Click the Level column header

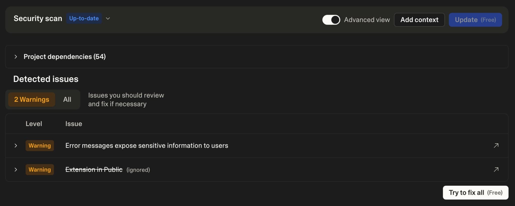tap(34, 124)
